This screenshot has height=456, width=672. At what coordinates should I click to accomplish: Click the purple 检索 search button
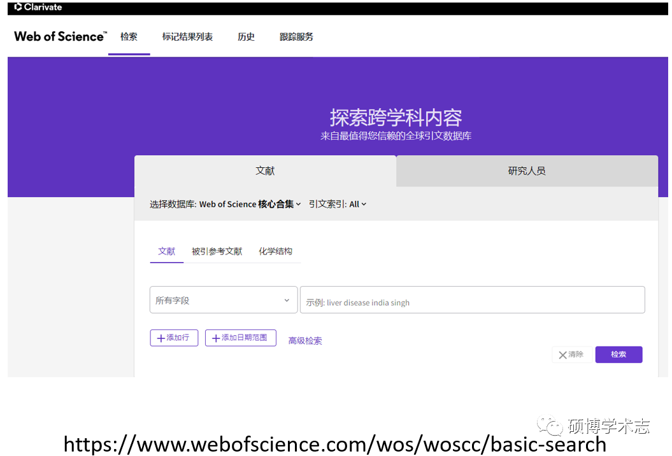coord(618,355)
